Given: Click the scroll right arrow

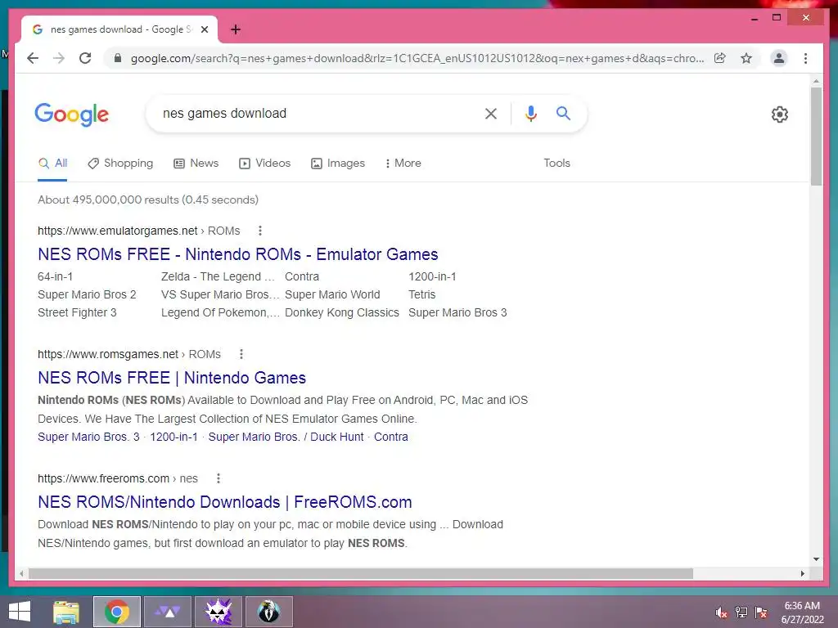Looking at the screenshot, I should 802,573.
